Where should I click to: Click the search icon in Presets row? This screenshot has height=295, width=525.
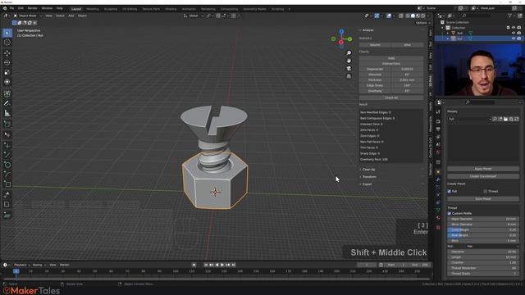click(495, 119)
